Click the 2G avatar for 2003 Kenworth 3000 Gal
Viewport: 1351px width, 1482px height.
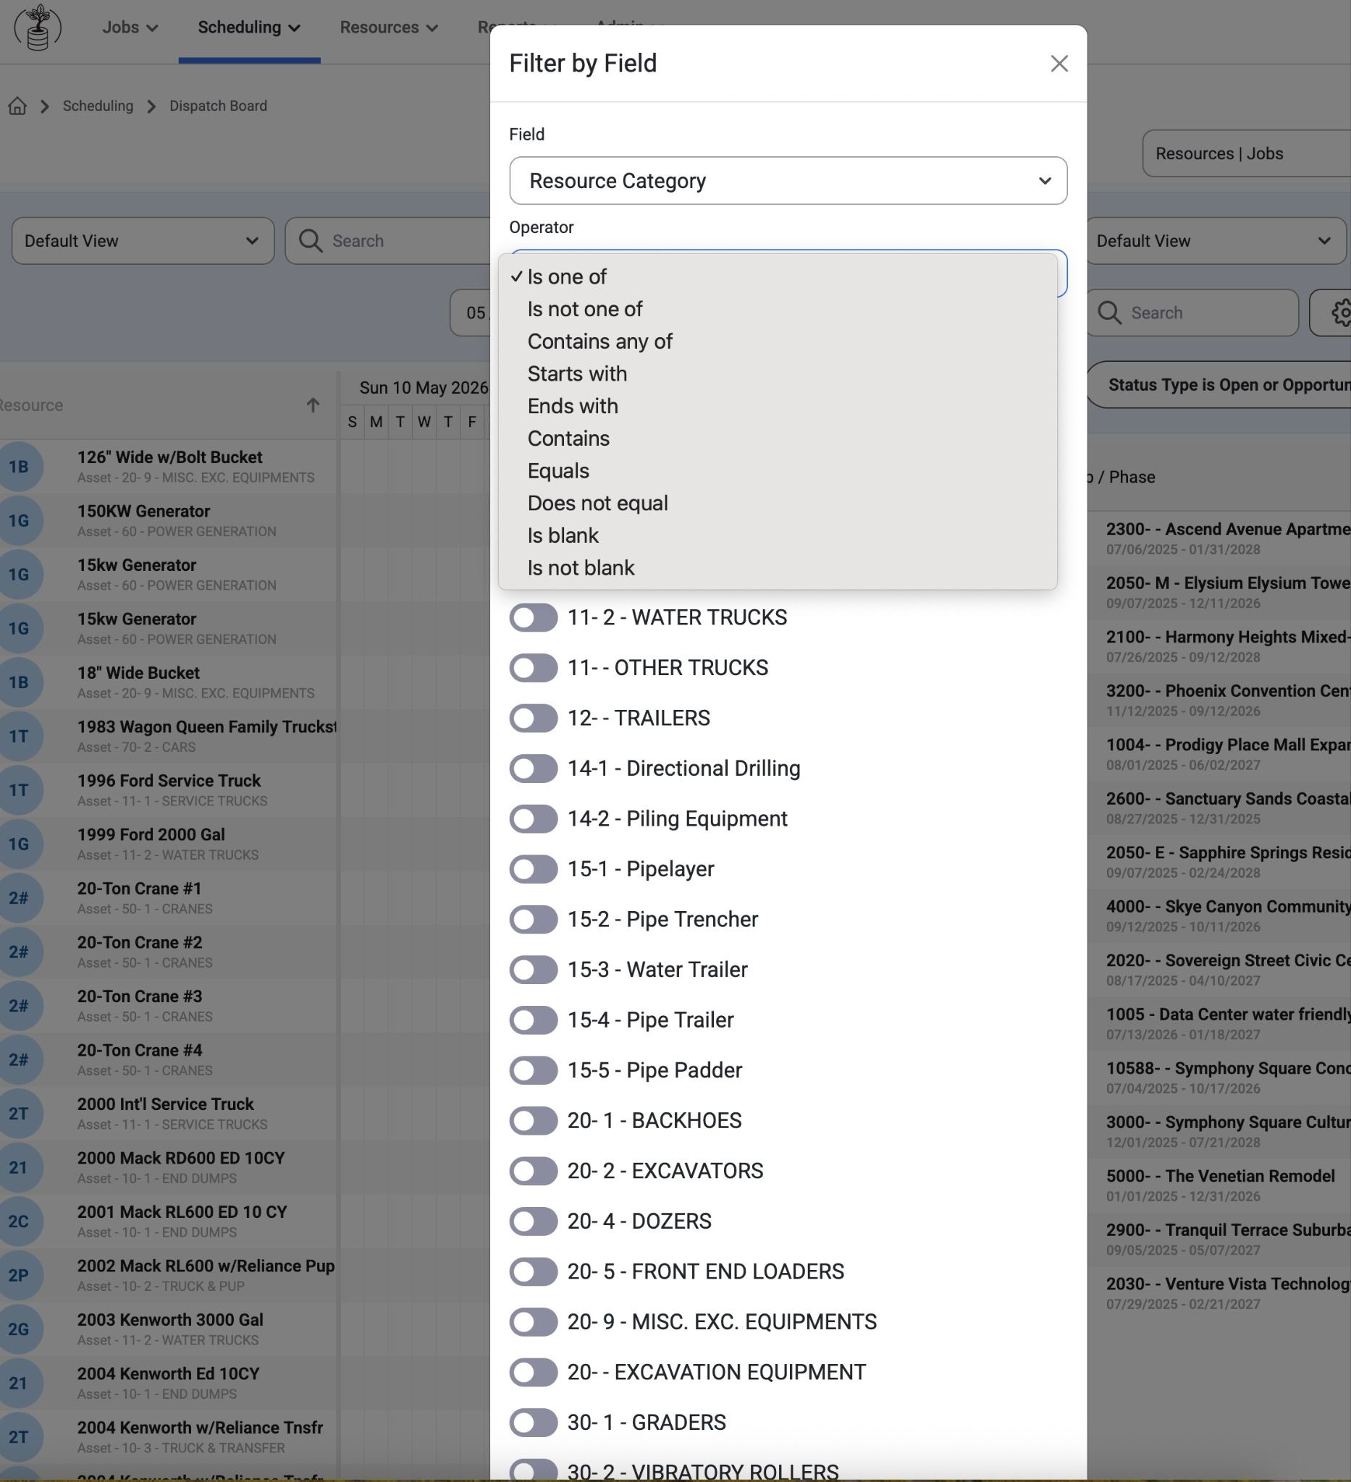point(18,1329)
